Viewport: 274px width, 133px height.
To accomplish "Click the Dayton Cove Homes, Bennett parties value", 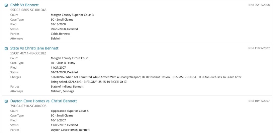I will click(70, 130).
